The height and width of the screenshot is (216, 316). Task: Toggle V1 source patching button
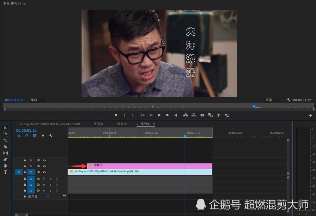point(19,172)
